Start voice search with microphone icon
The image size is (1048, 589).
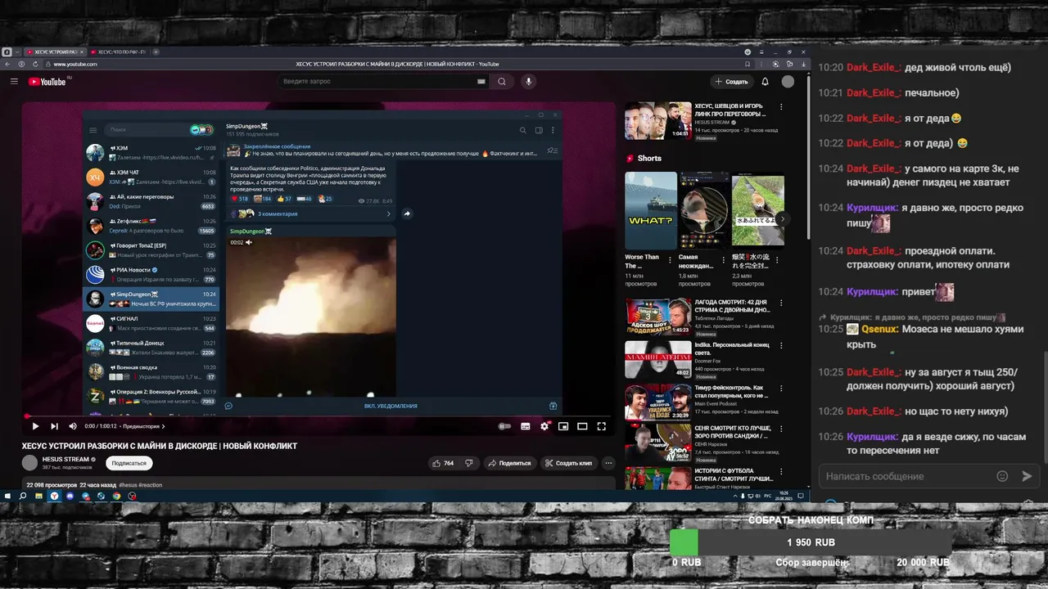[529, 82]
